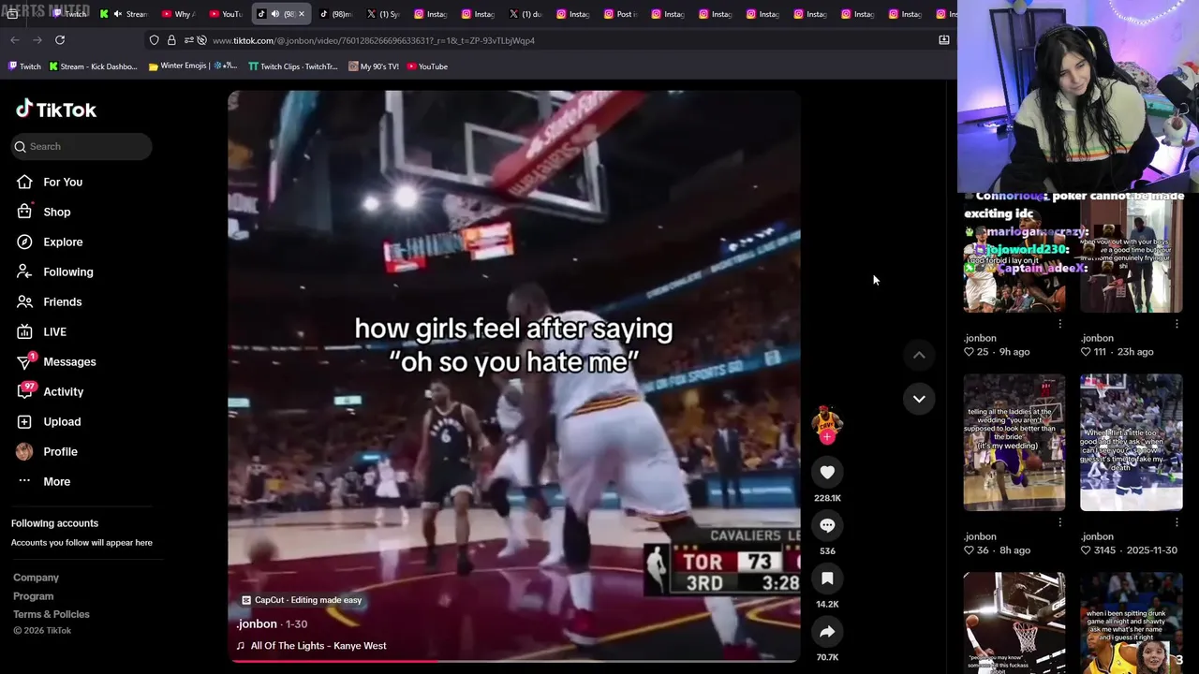Go to previous video with up chevron
The image size is (1199, 674).
[x=919, y=355]
